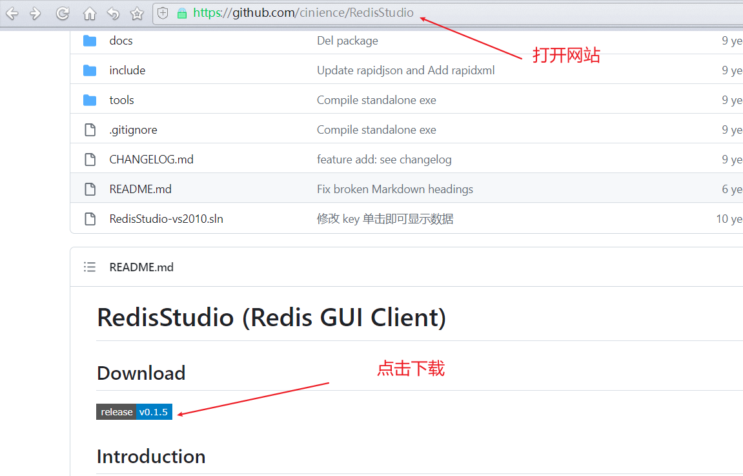Open the docs folder
The image size is (743, 476).
tap(121, 41)
